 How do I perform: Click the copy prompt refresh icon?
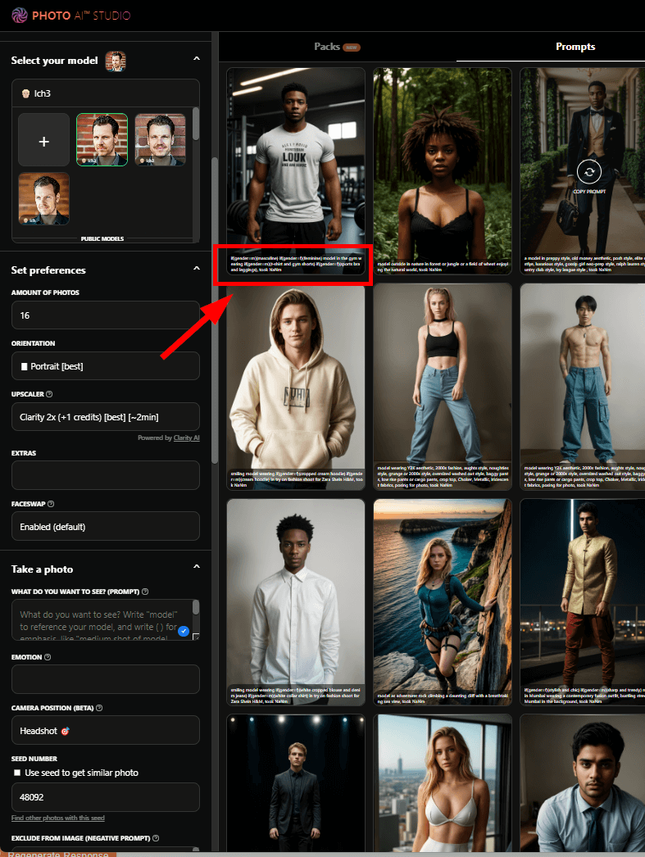[x=589, y=172]
